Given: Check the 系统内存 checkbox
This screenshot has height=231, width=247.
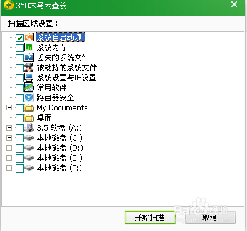Looking at the screenshot, I should (x=19, y=48).
